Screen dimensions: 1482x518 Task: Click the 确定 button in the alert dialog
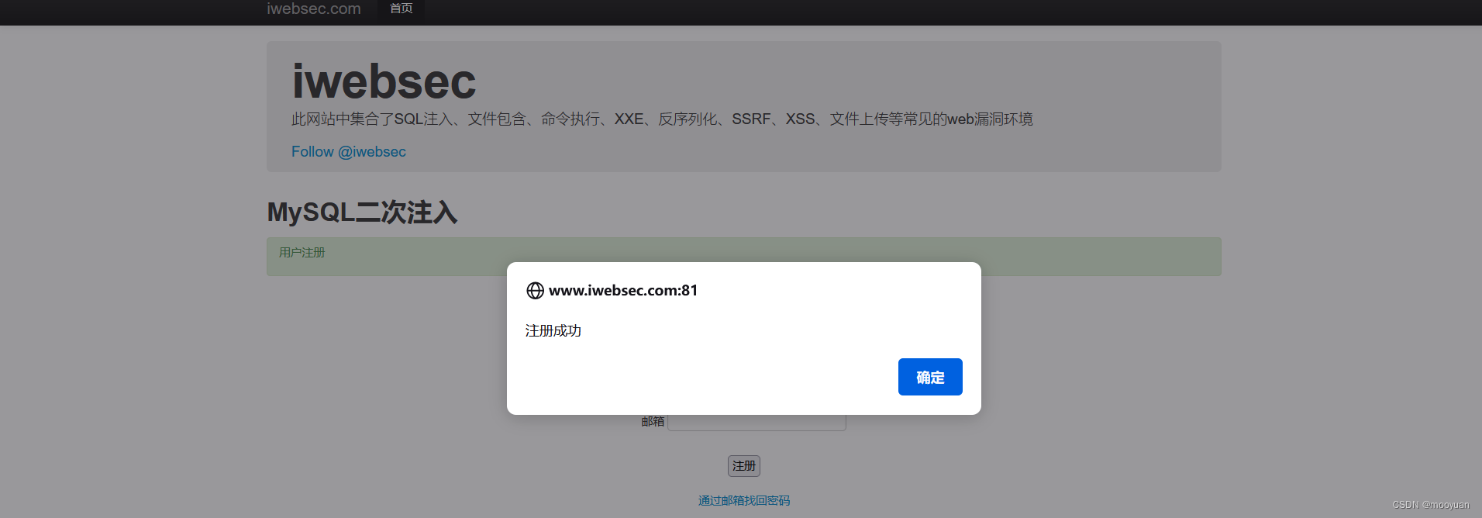930,377
